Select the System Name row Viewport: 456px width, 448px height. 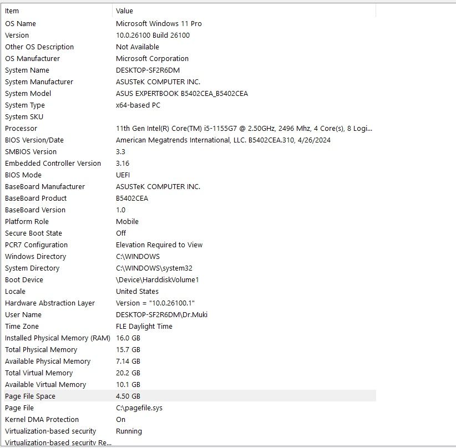(x=190, y=70)
